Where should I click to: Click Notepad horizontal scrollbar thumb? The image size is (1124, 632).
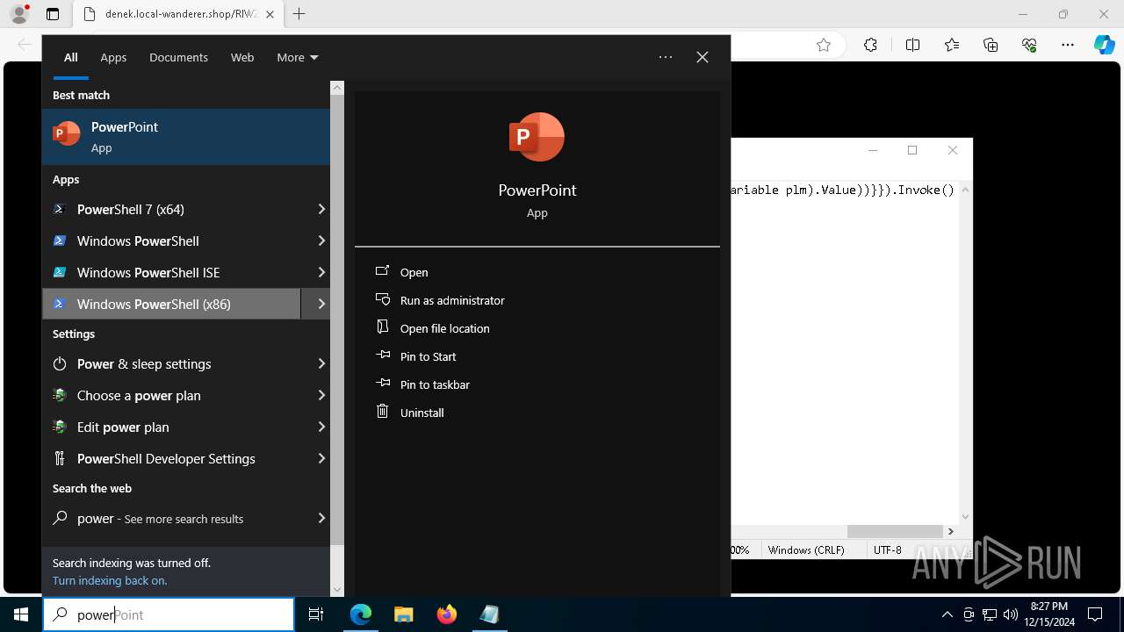click(895, 531)
